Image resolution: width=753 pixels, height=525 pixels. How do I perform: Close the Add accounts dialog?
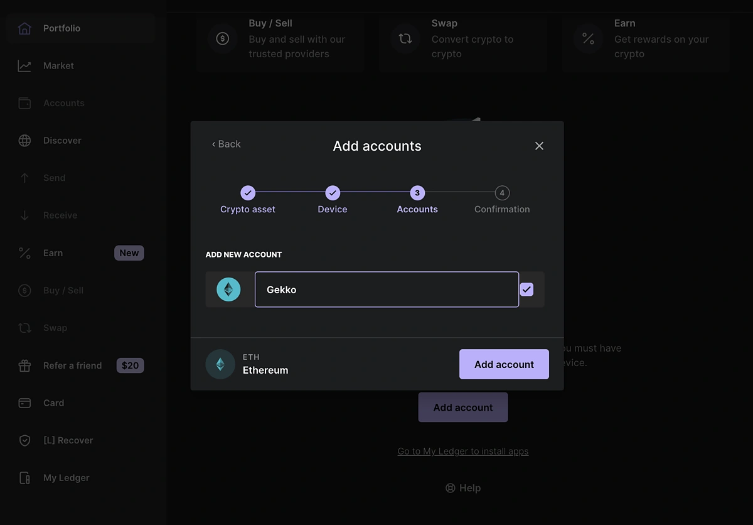coord(539,146)
